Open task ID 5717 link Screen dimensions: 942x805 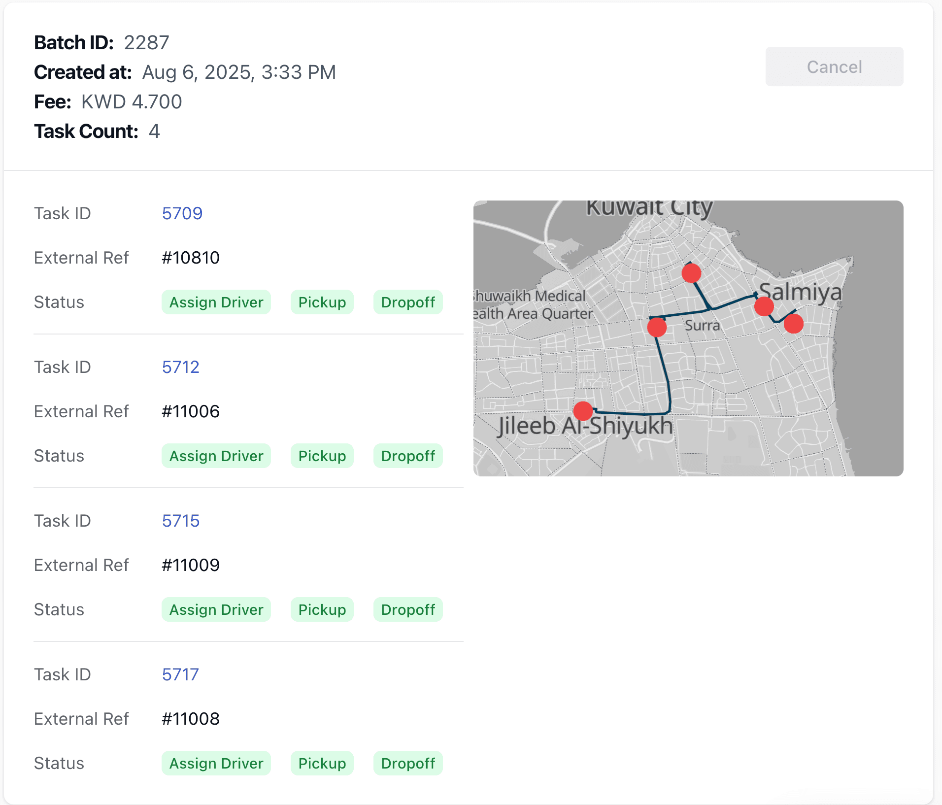coord(180,674)
